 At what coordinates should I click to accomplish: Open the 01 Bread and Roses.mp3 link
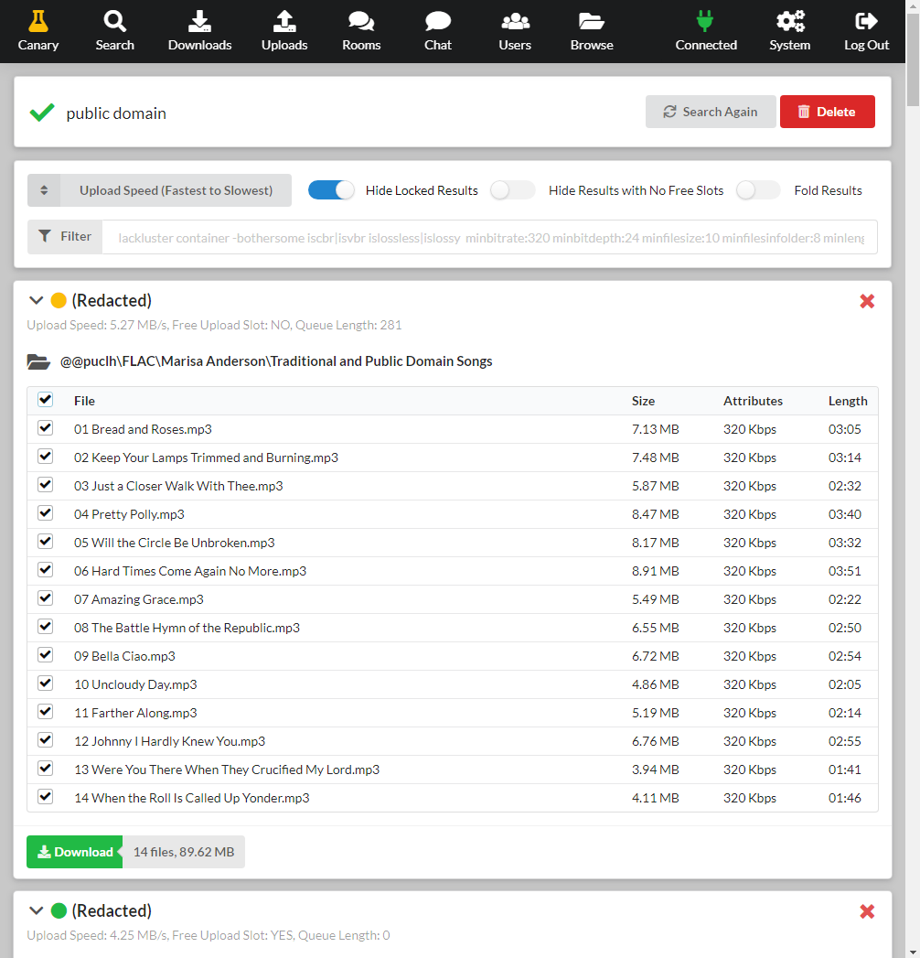(143, 428)
